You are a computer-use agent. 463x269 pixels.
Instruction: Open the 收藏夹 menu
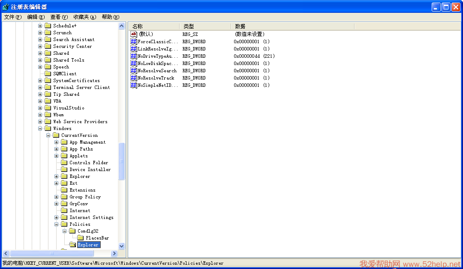tap(84, 17)
